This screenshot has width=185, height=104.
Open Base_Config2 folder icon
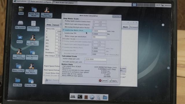pyautogui.click(x=18, y=68)
